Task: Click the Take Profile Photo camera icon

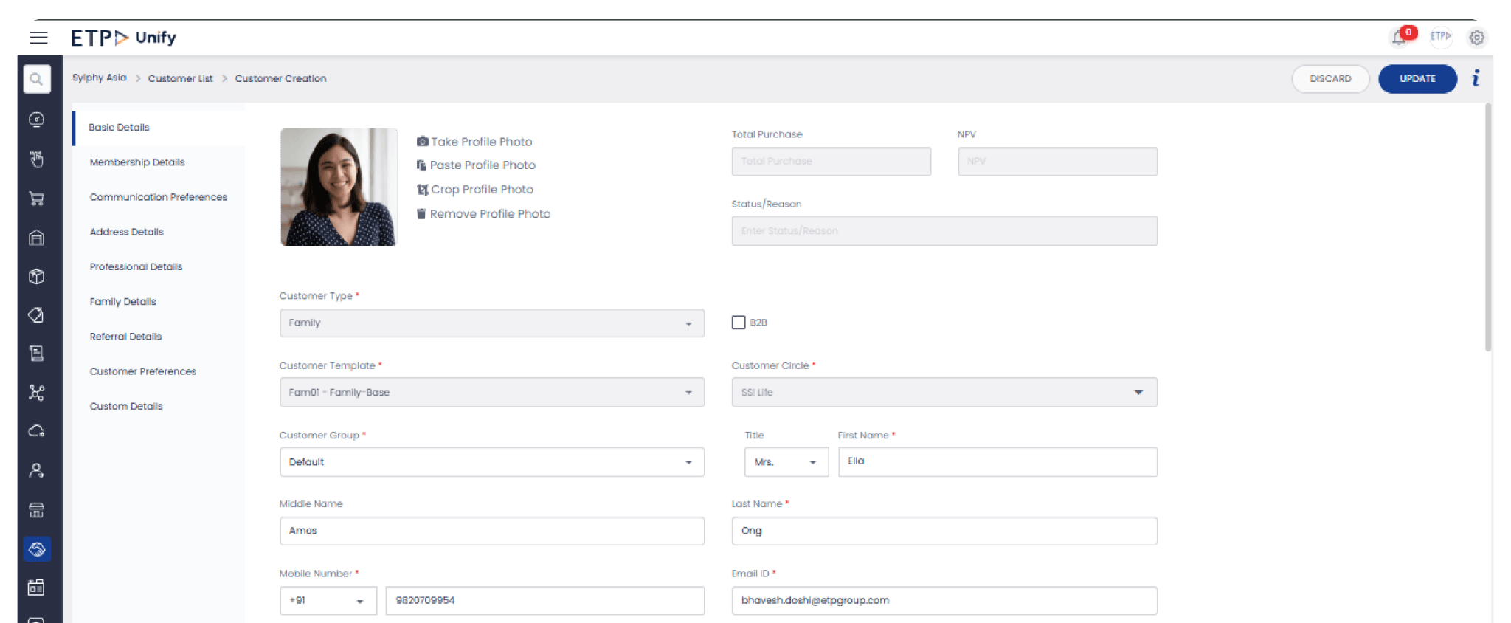Action: point(422,142)
